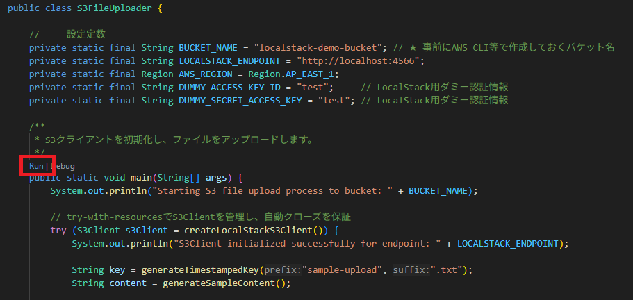
Task: Click the Run CodeLens link above main
Action: pyautogui.click(x=36, y=166)
